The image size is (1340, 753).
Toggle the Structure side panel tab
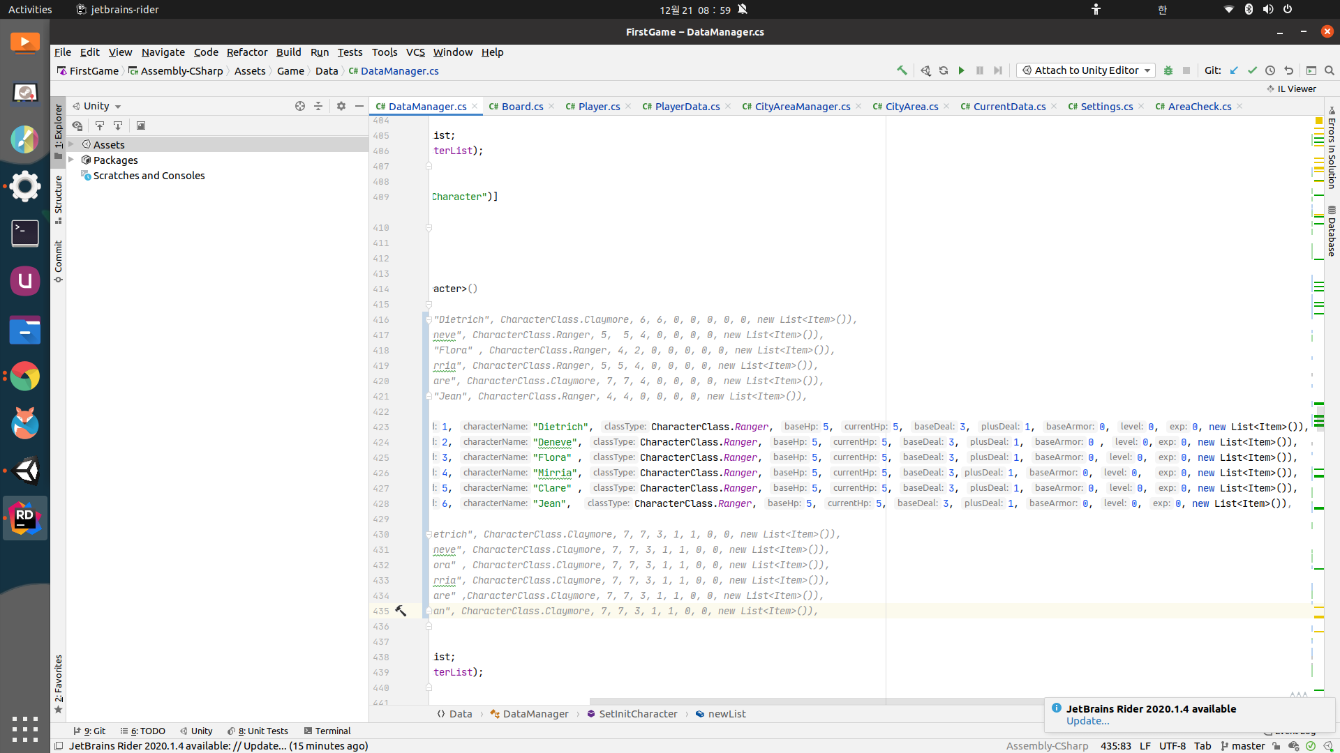59,199
